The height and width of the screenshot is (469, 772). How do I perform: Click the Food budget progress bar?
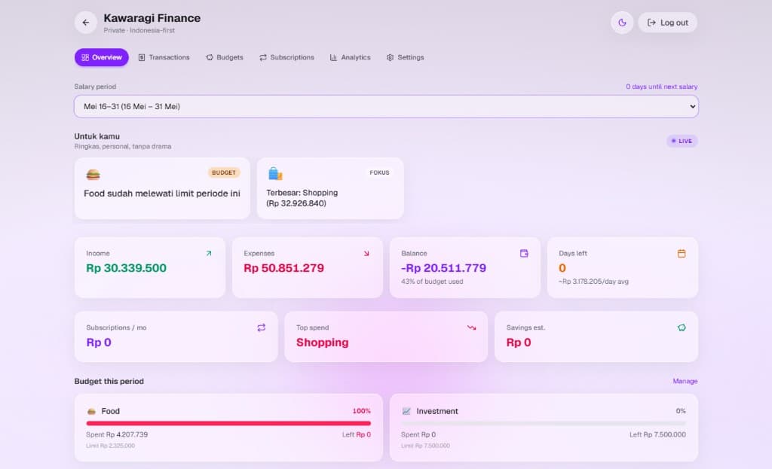(228, 423)
